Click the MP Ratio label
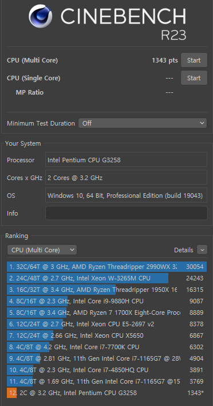 click(x=30, y=92)
